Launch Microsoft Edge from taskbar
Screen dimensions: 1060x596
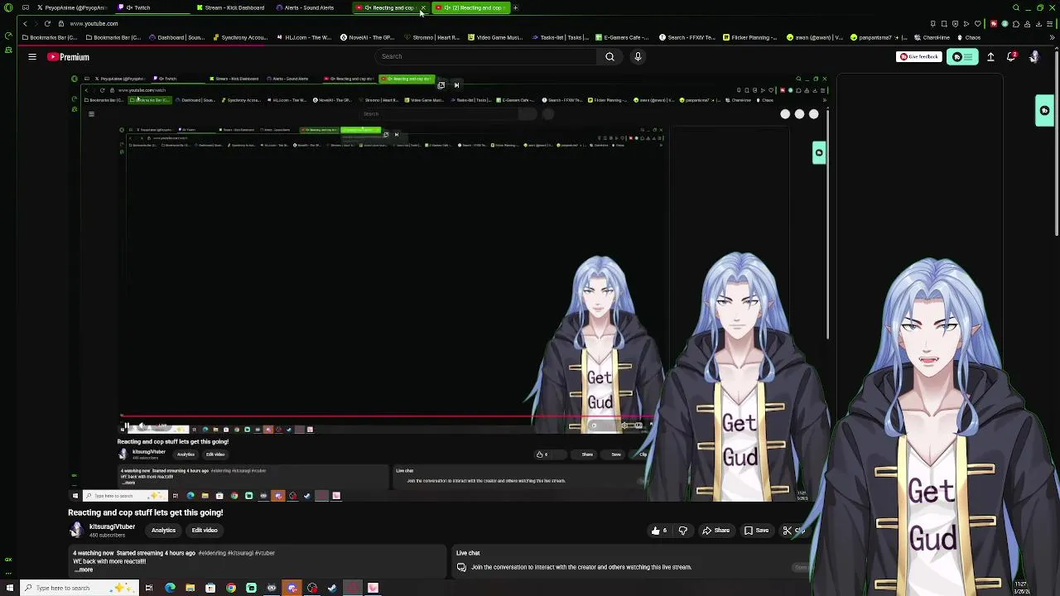pyautogui.click(x=170, y=588)
